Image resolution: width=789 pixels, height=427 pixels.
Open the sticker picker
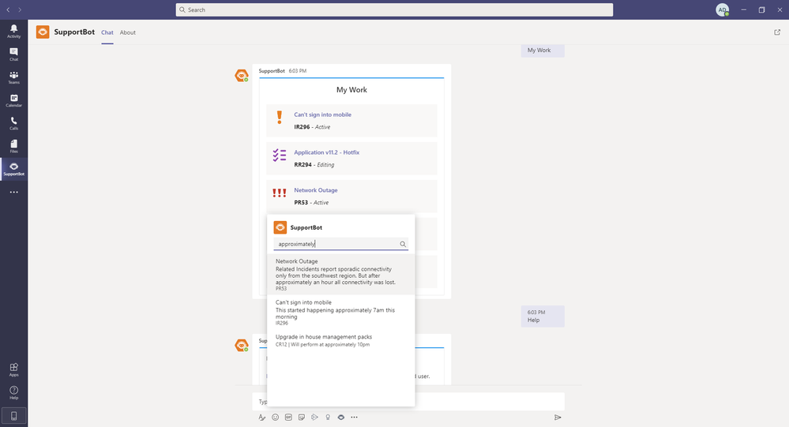[302, 417]
